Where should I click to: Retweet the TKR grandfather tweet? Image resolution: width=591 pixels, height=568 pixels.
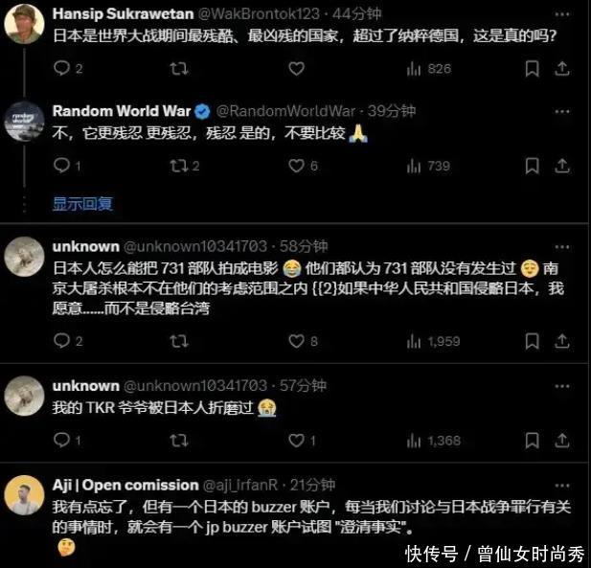point(179,441)
